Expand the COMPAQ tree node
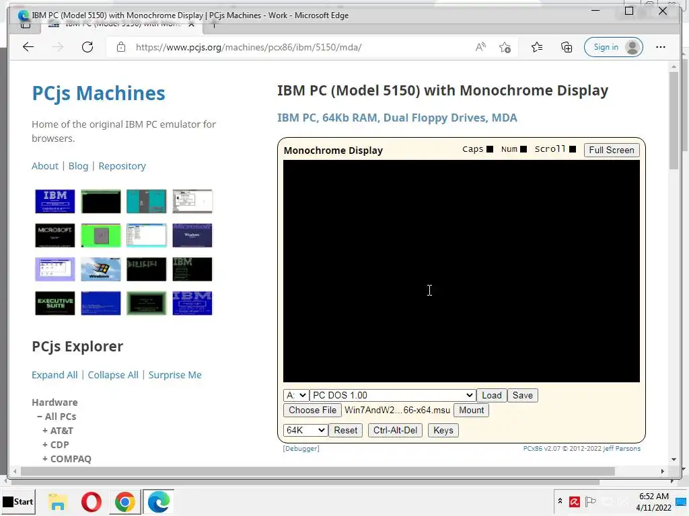The height and width of the screenshot is (516, 689). 67,458
